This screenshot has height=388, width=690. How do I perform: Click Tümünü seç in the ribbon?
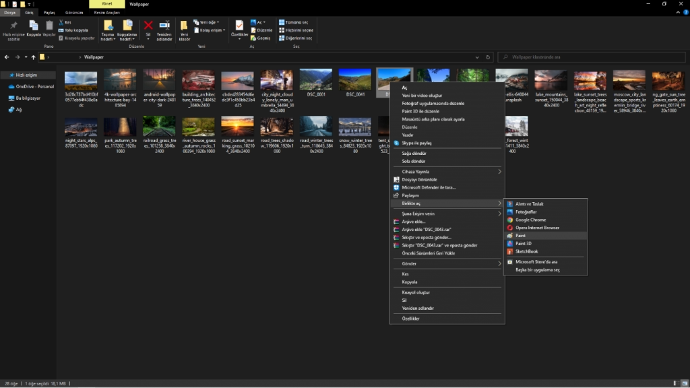[296, 22]
